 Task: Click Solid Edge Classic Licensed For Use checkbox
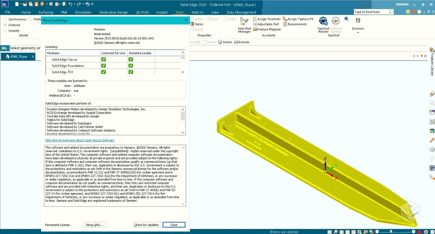tap(104, 59)
